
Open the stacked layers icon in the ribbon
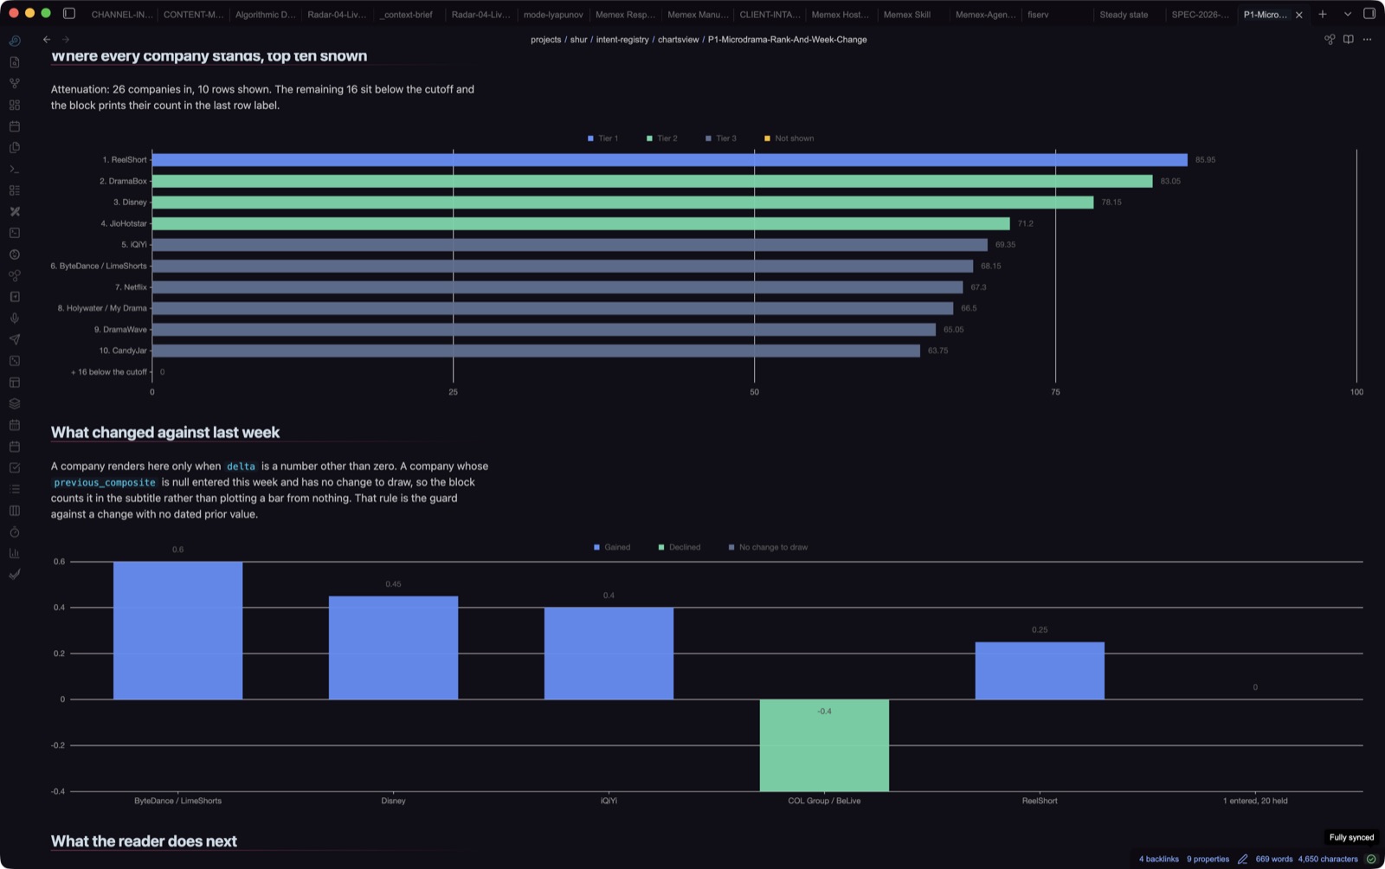click(15, 403)
